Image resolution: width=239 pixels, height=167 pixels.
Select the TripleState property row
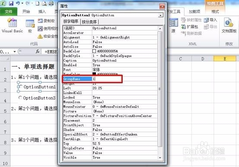coord(110,148)
